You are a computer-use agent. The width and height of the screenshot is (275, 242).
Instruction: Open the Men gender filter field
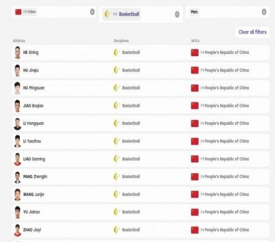228,12
